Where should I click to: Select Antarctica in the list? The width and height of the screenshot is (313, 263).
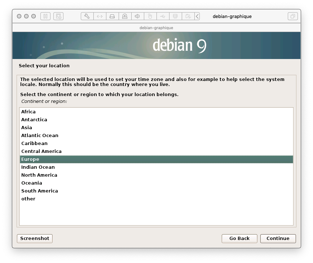(156, 120)
